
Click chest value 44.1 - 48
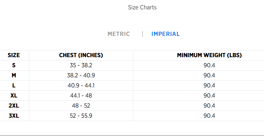[81, 96]
